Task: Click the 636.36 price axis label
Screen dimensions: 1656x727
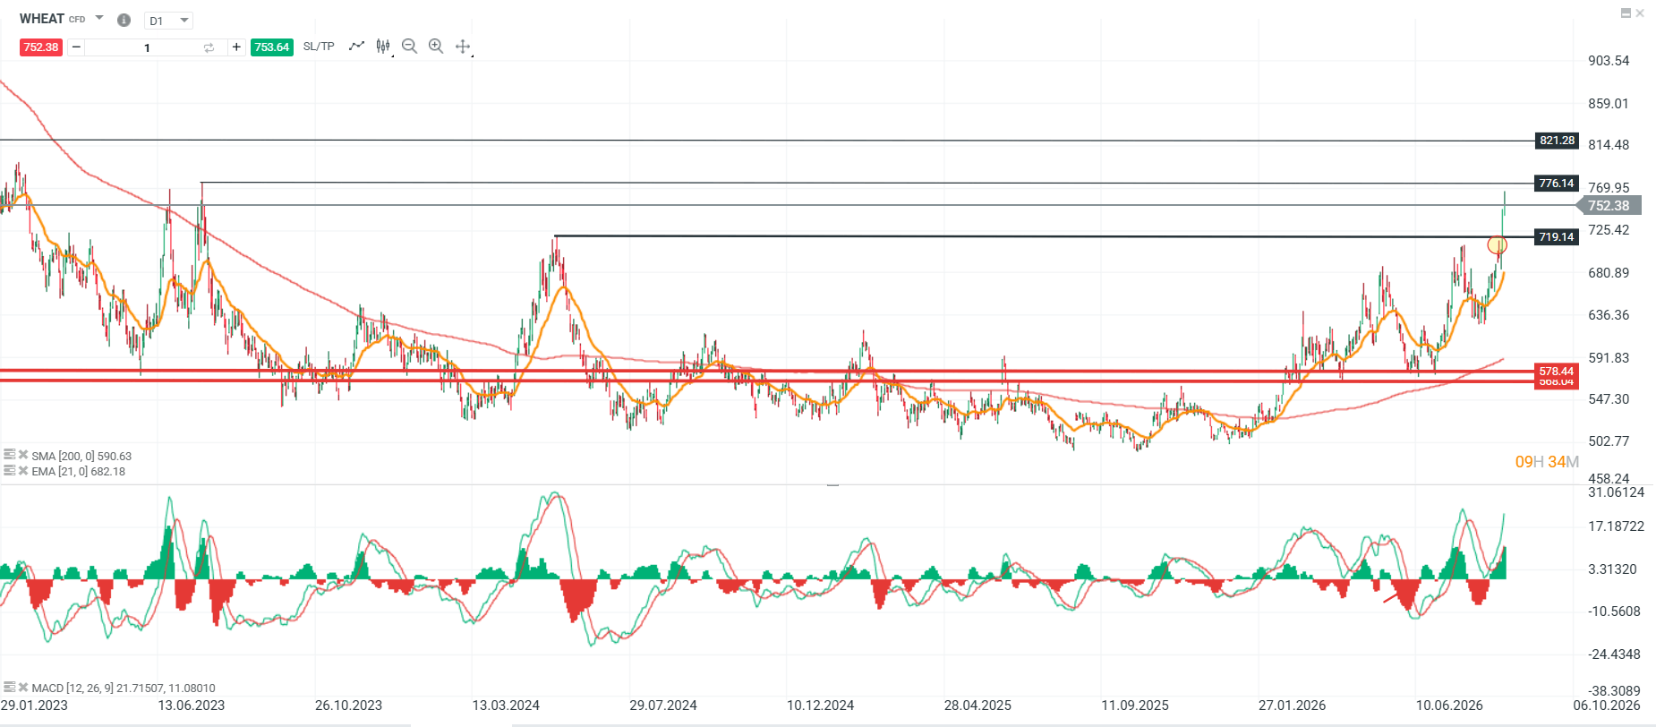Action: [x=1609, y=315]
